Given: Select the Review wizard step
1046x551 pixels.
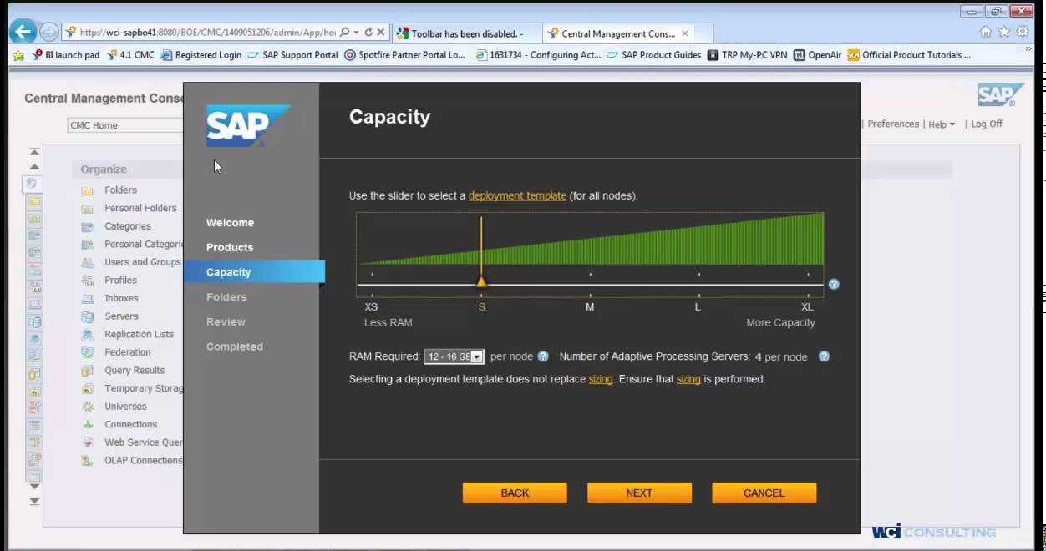Looking at the screenshot, I should (x=226, y=322).
